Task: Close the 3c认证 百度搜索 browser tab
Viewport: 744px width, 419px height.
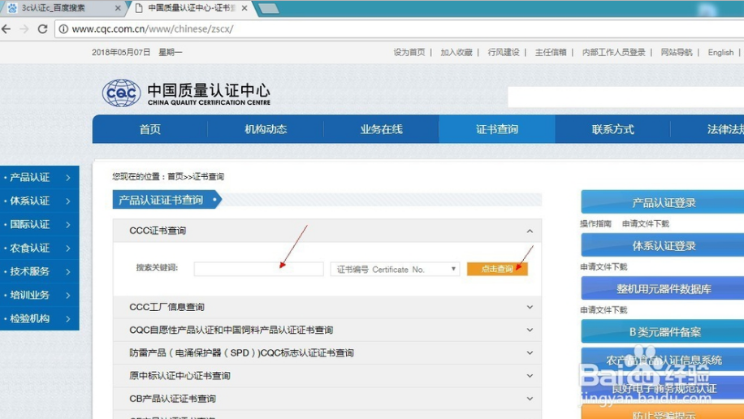Action: click(118, 8)
